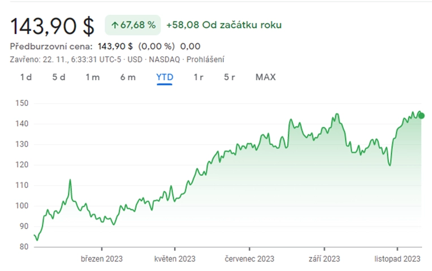Click the listopad 2023 axis label
The width and height of the screenshot is (432, 271).
[x=398, y=259]
